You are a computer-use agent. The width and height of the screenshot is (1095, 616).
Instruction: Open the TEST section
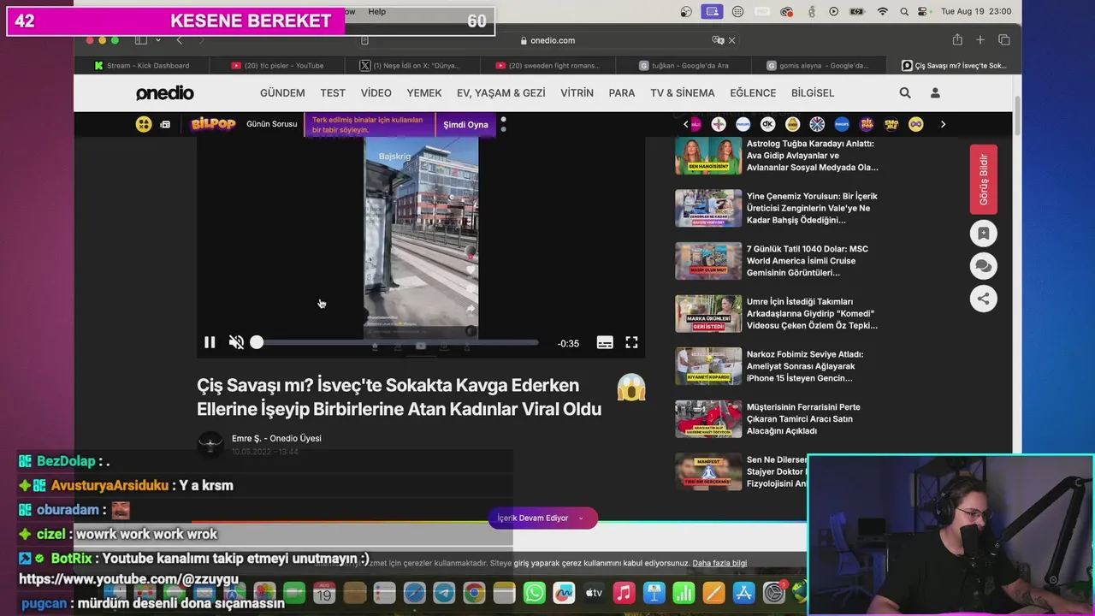(333, 93)
